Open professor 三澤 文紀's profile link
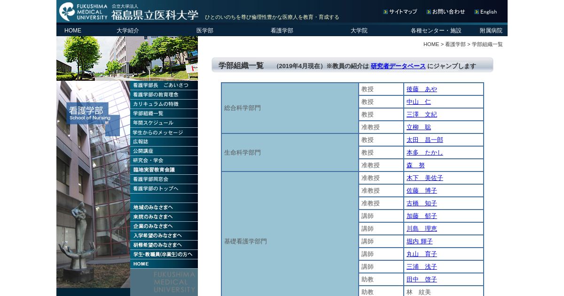 (422, 115)
